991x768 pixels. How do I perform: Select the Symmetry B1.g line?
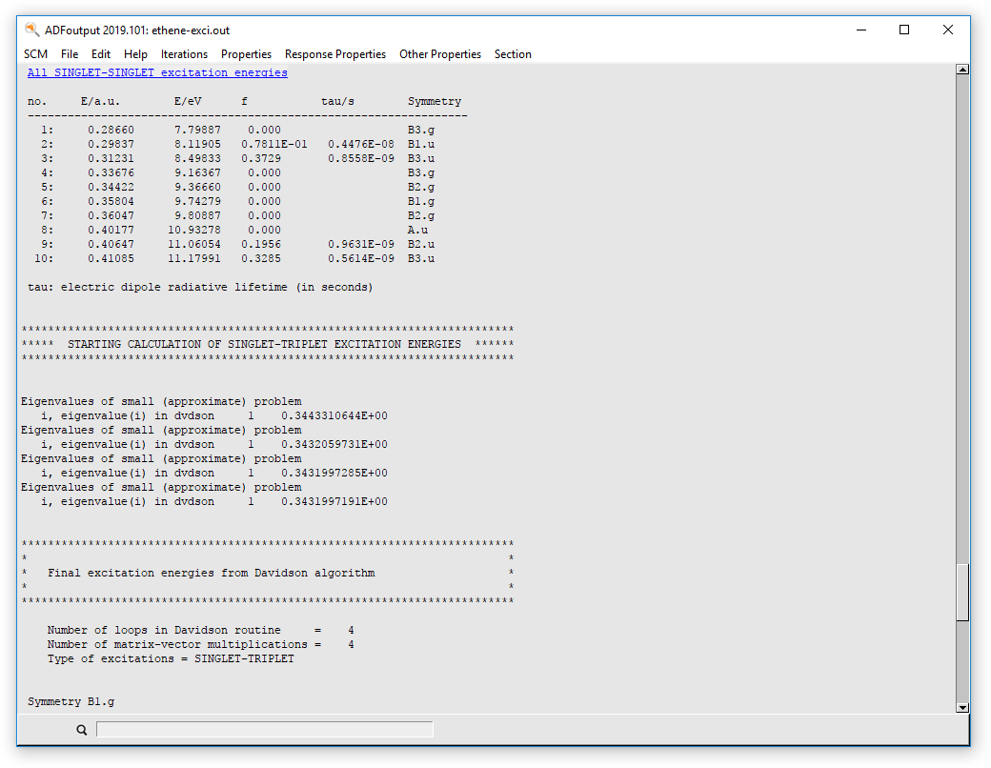[x=71, y=701]
